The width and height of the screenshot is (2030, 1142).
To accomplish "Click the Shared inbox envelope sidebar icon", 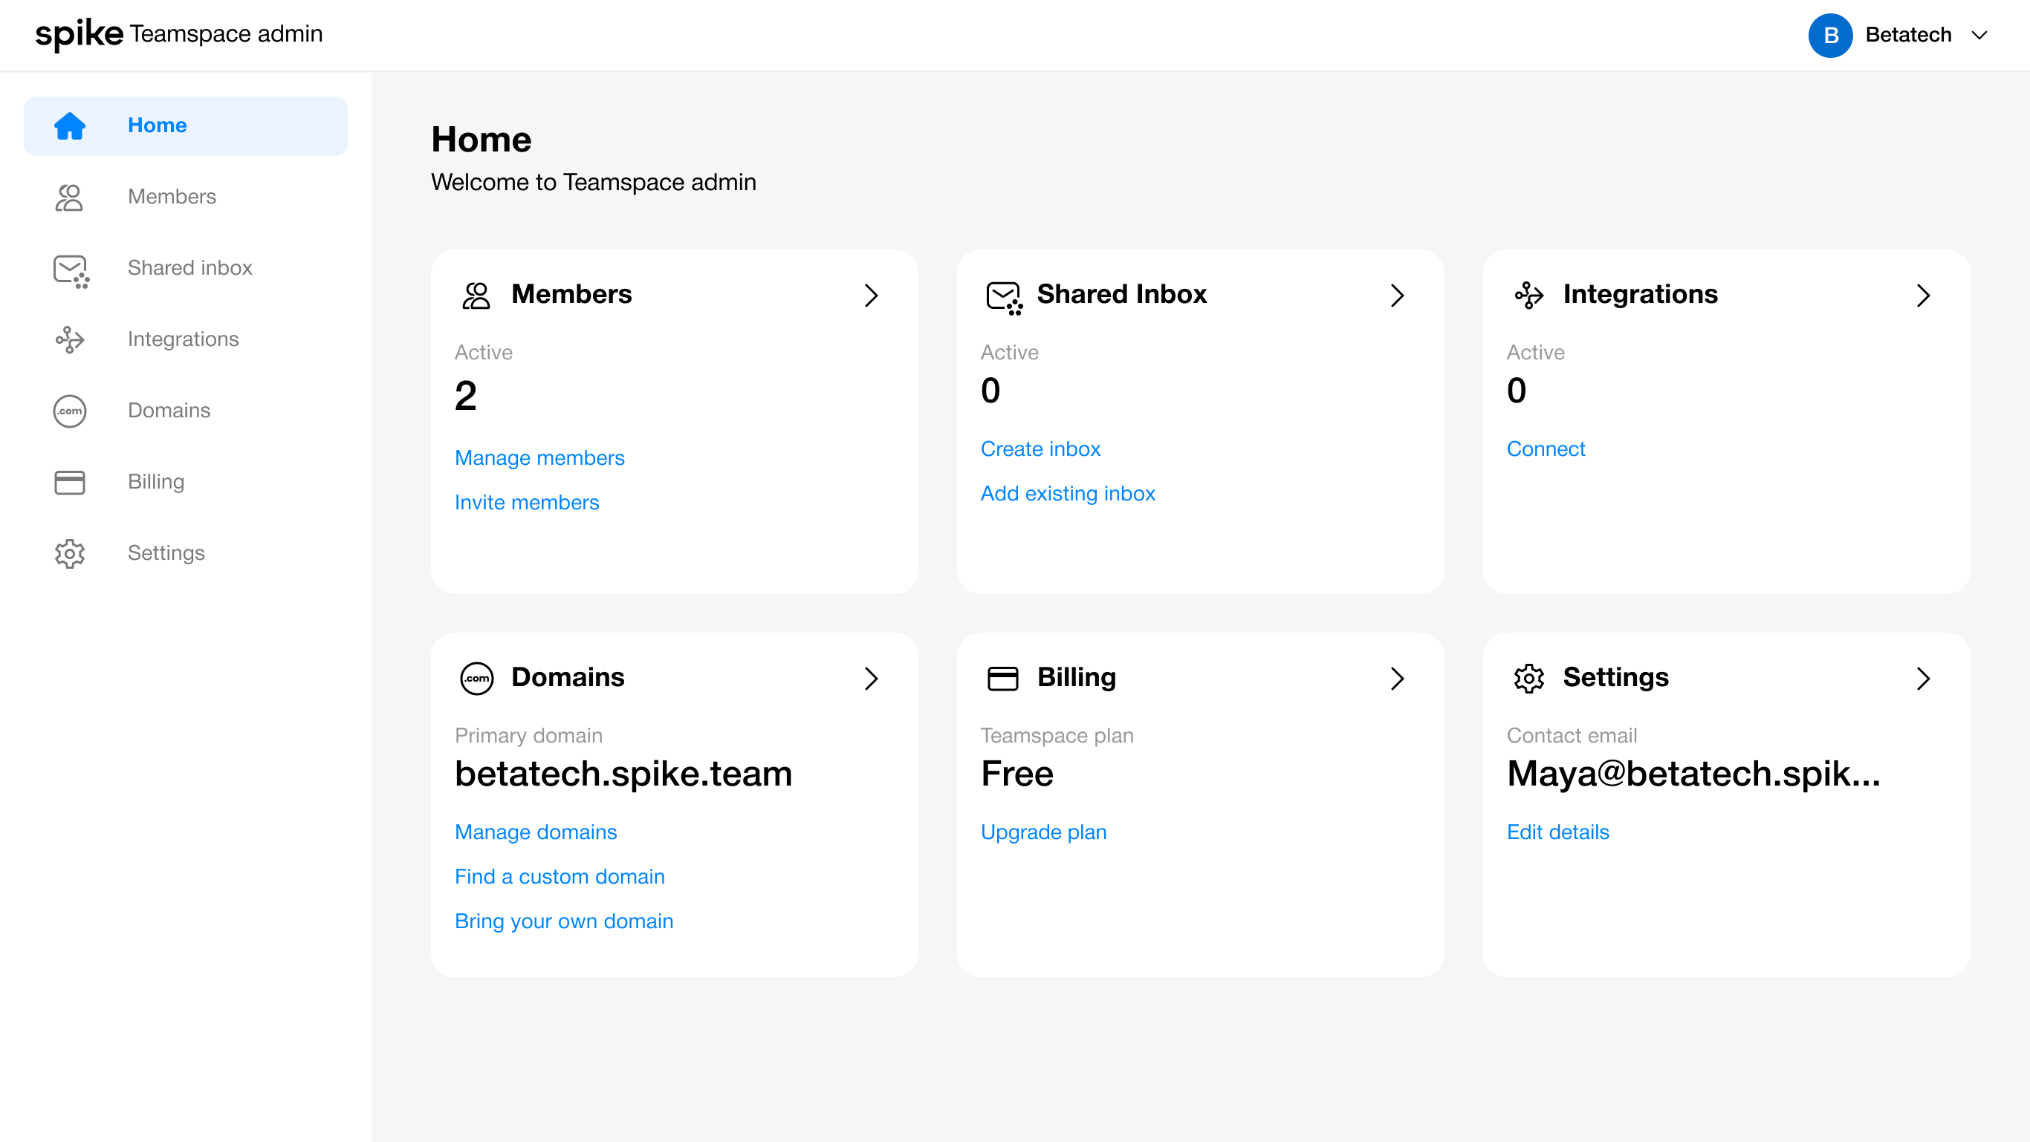I will [70, 270].
